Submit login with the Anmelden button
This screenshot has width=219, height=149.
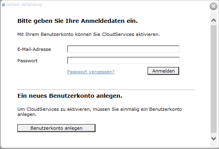(x=163, y=71)
